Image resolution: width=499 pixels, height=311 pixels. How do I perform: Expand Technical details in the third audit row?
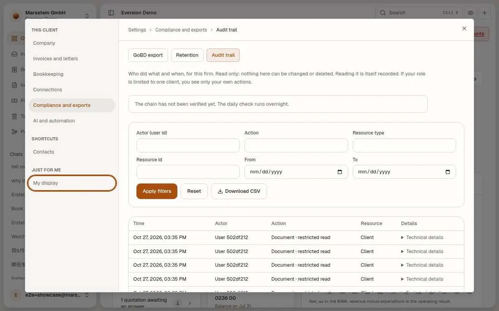point(422,265)
